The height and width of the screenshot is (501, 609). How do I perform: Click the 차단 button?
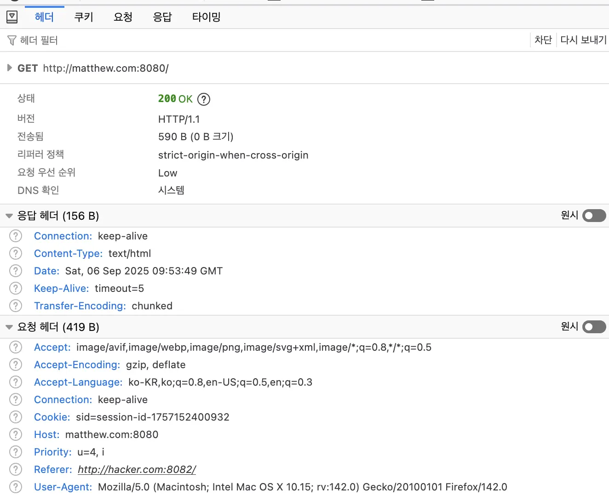coord(543,40)
